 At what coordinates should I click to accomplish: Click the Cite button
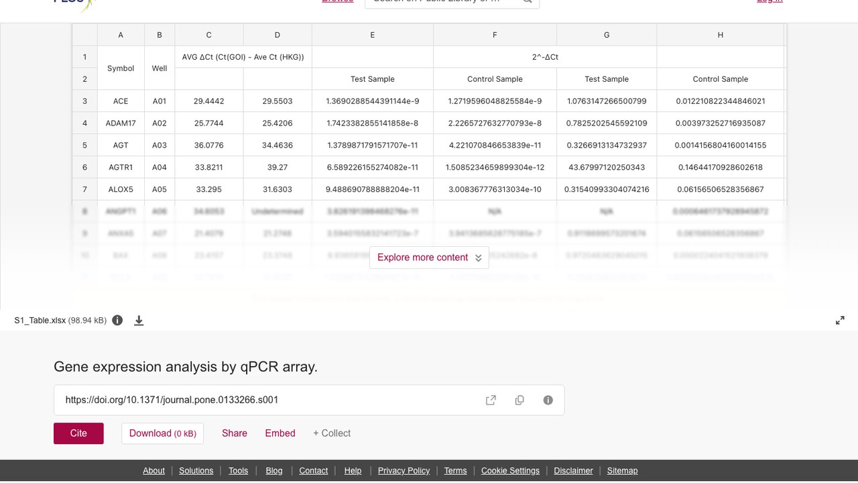(x=78, y=433)
